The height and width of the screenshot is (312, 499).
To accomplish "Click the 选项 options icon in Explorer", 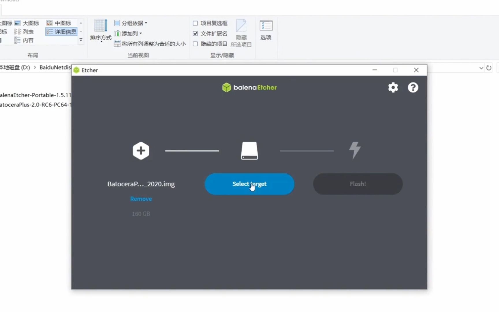I will (x=266, y=30).
